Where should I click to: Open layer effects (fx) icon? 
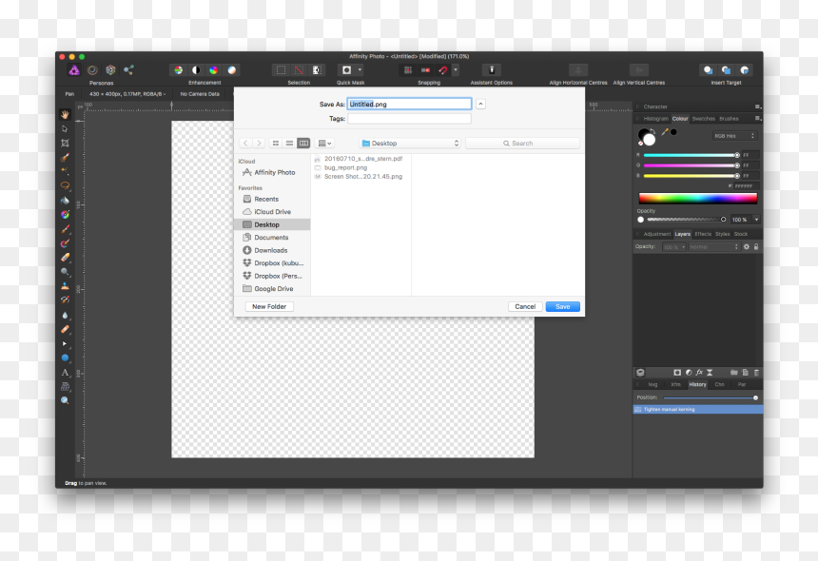pos(699,373)
